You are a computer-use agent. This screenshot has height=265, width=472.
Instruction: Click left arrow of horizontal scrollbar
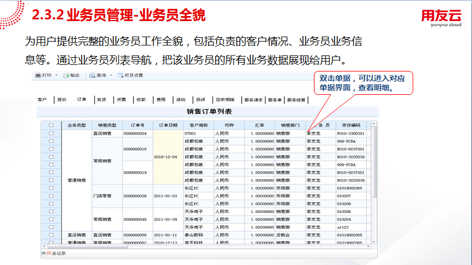44,247
